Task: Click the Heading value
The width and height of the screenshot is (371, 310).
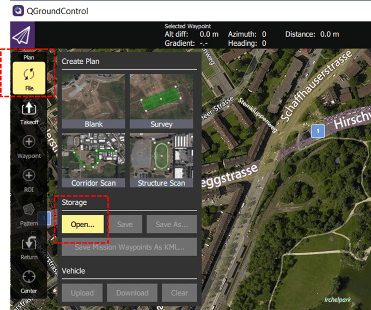Action: tap(264, 43)
